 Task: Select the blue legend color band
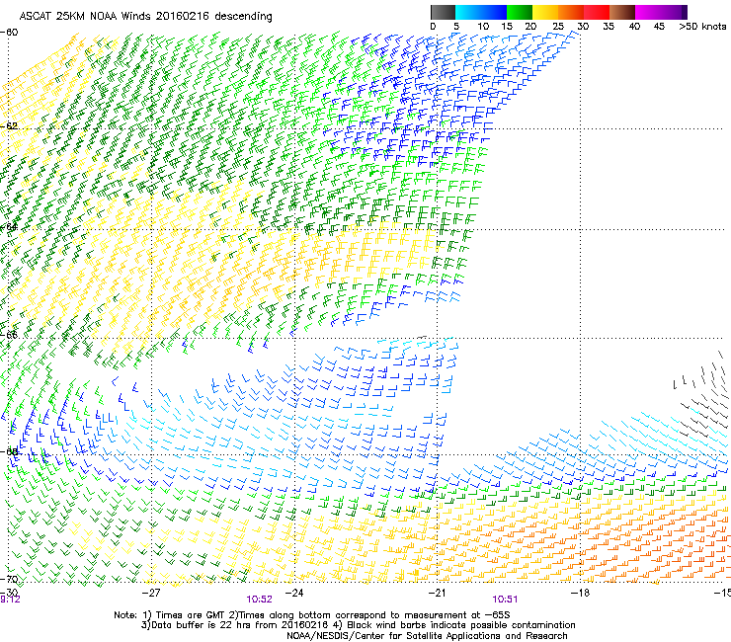pos(494,12)
